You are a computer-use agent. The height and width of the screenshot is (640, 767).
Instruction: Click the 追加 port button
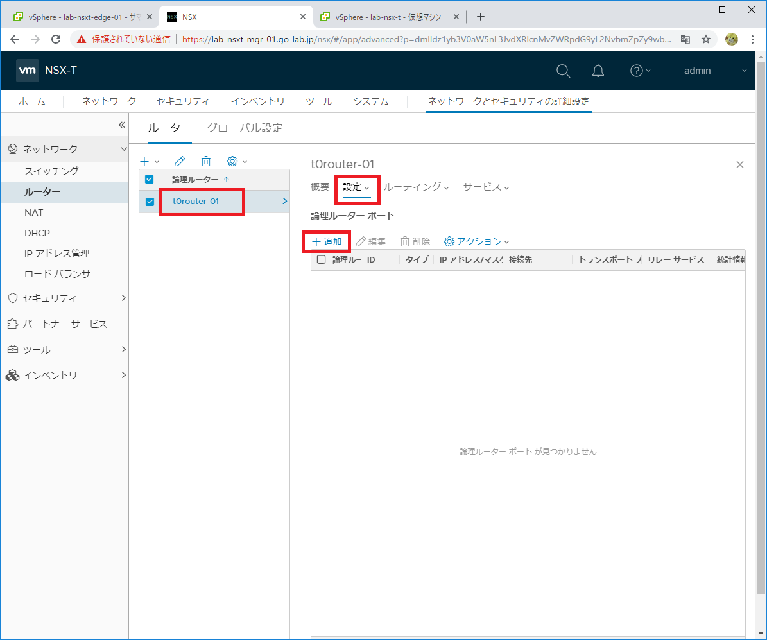coord(327,242)
